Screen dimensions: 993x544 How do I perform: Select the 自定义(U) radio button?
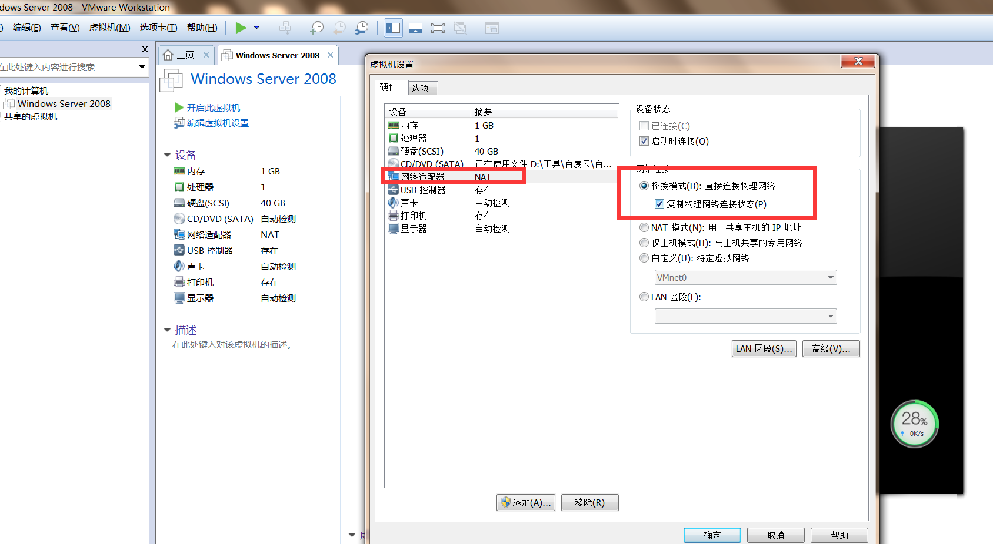(x=644, y=258)
